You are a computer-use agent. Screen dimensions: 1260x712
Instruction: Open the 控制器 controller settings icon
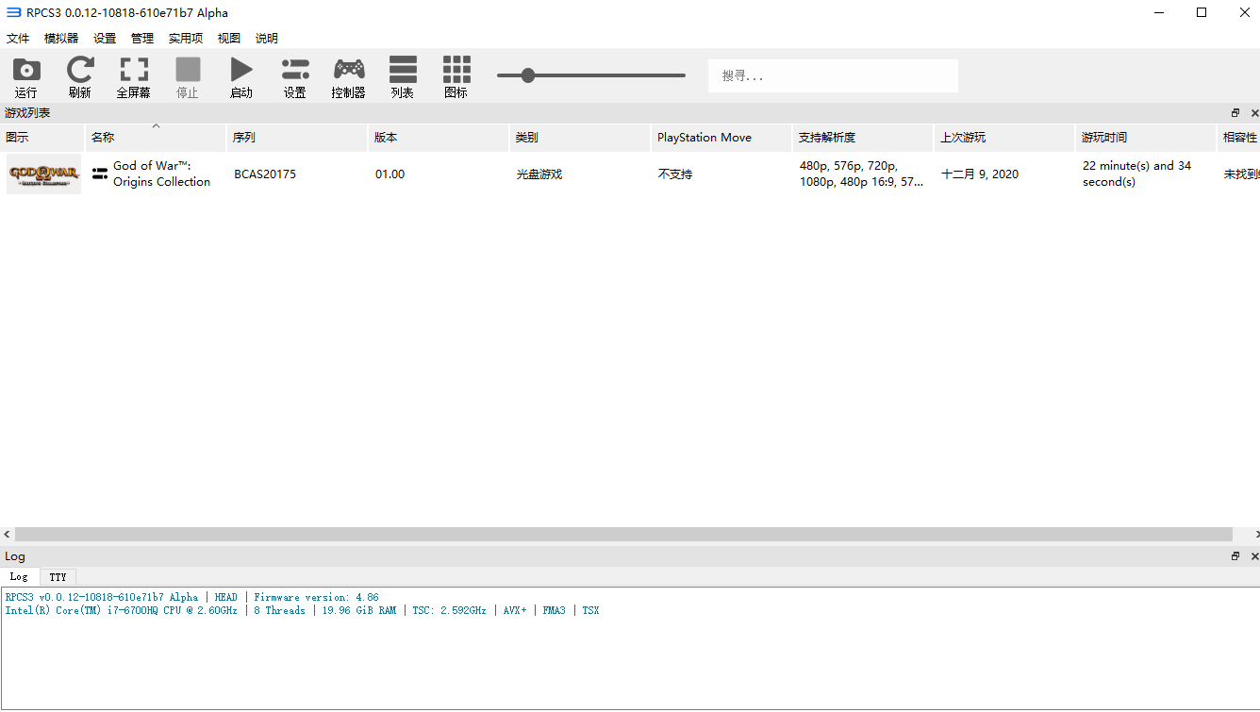[x=349, y=70]
